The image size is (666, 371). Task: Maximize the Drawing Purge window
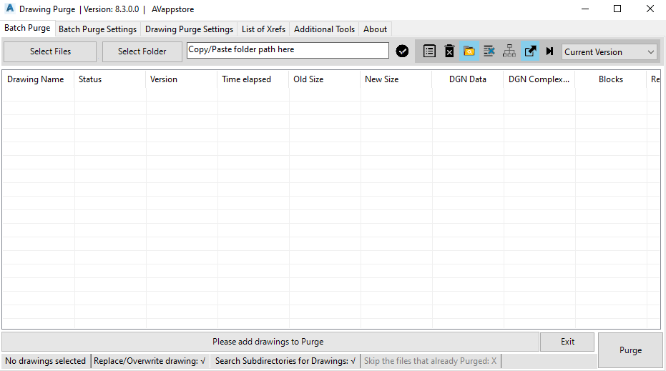pyautogui.click(x=617, y=9)
